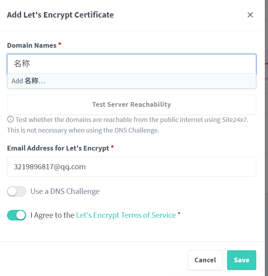Screen dimensions: 268x276
Task: Toggle off the Terms of Service agreement switch
Action: coord(17,215)
